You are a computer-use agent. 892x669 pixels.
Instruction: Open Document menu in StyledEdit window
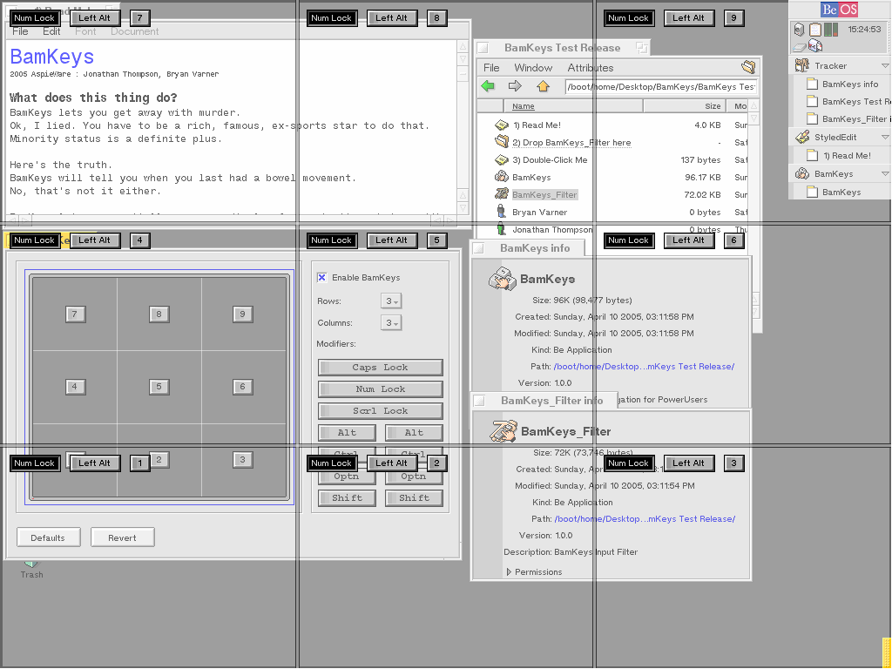coord(134,31)
